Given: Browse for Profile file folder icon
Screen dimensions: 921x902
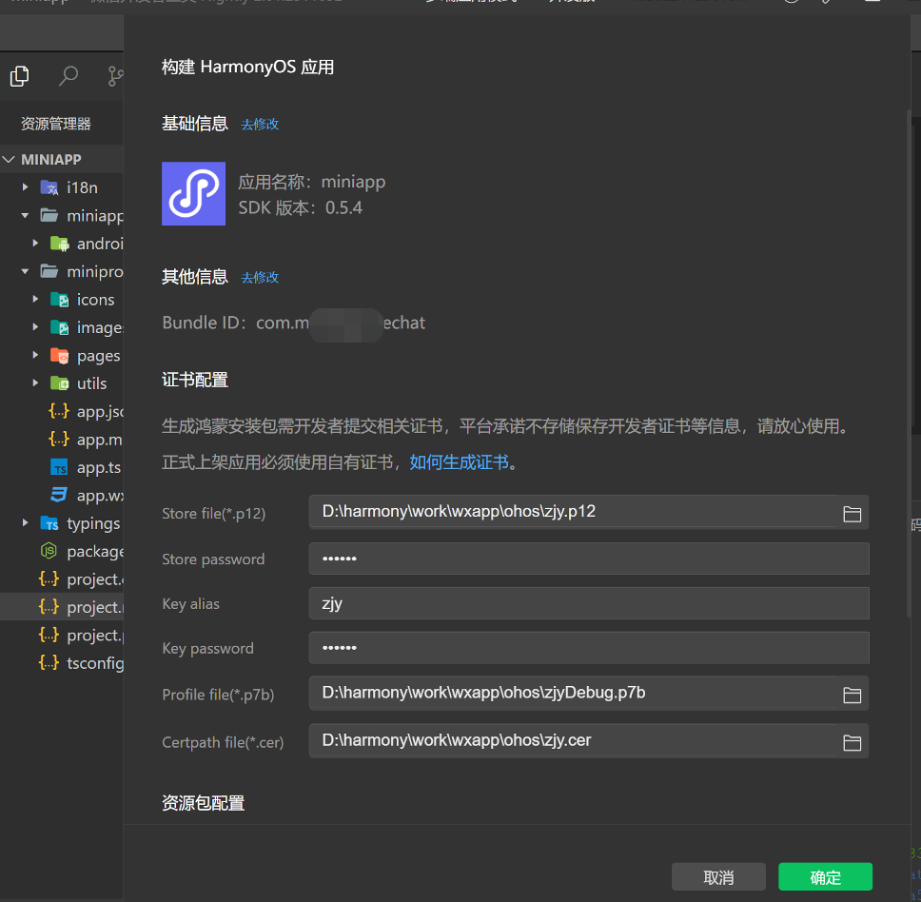Looking at the screenshot, I should tap(852, 695).
